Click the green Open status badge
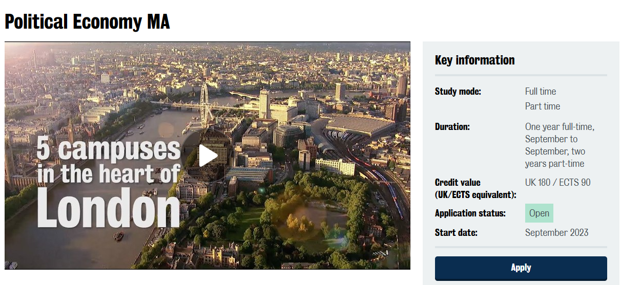The height and width of the screenshot is (285, 621). pos(539,213)
